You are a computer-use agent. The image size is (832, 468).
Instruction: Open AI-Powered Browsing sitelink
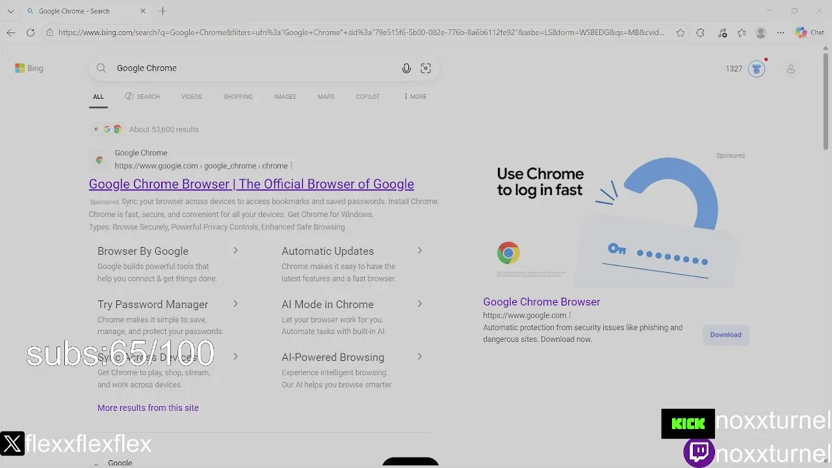333,357
